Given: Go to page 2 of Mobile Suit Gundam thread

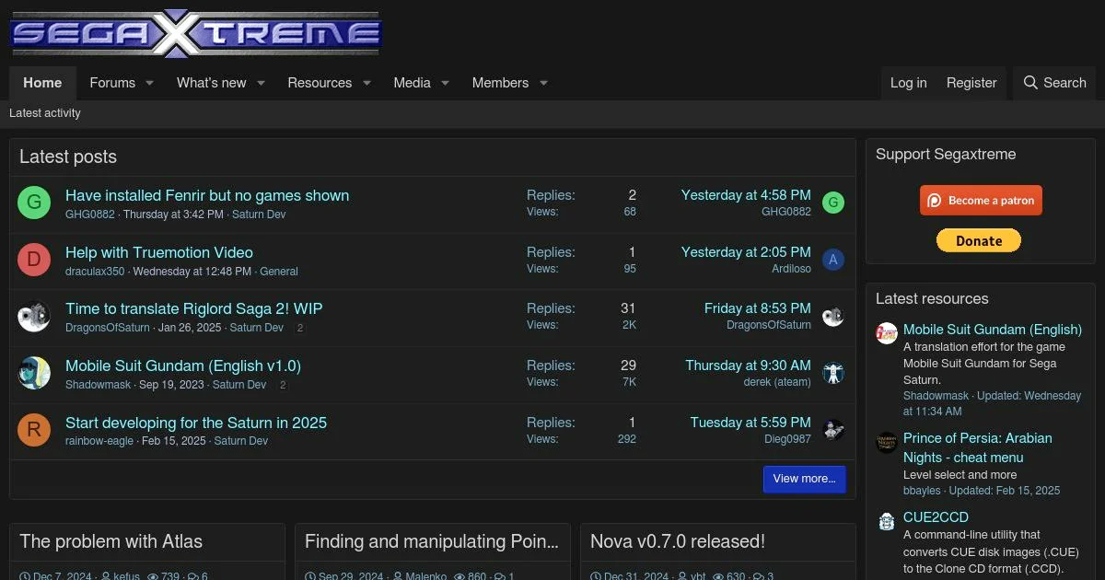Looking at the screenshot, I should pyautogui.click(x=283, y=385).
